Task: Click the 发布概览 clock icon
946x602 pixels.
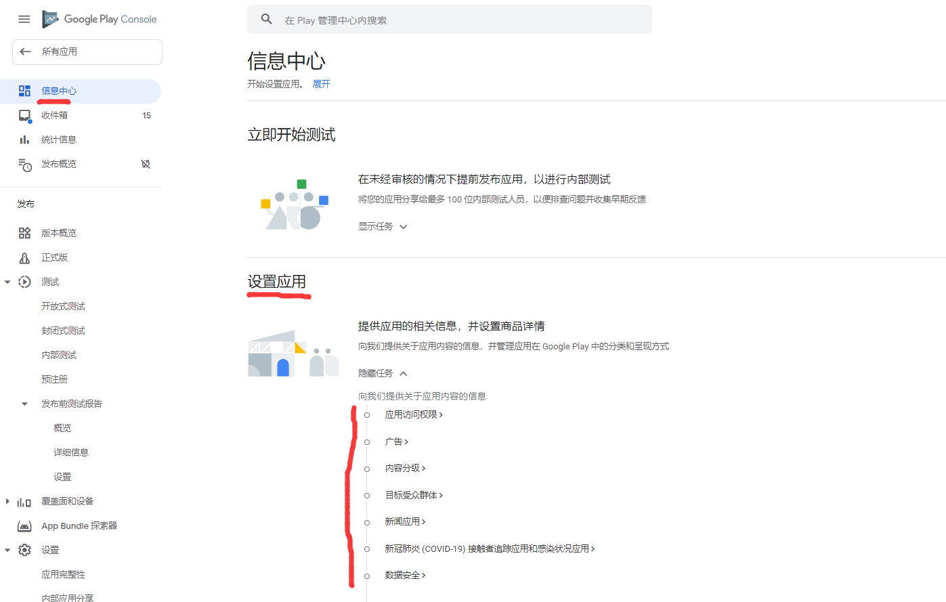Action: (24, 164)
